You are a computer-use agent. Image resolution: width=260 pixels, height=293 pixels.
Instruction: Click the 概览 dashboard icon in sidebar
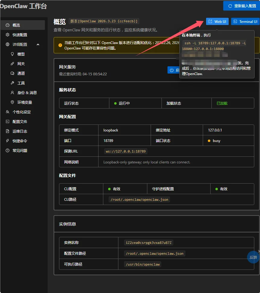click(8, 25)
